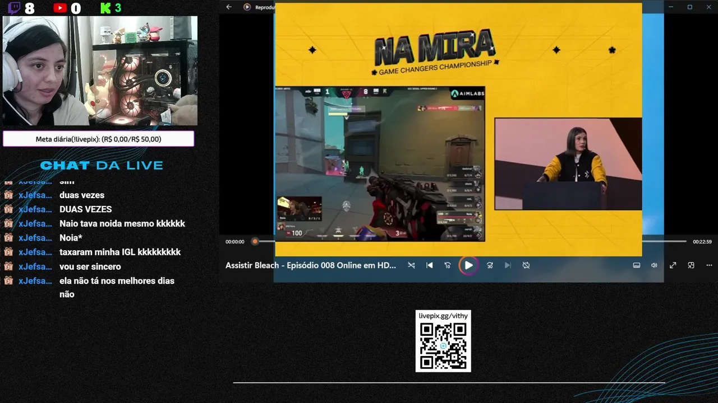This screenshot has width=718, height=403.
Task: Click the Media Player app logo icon
Action: coord(247,7)
